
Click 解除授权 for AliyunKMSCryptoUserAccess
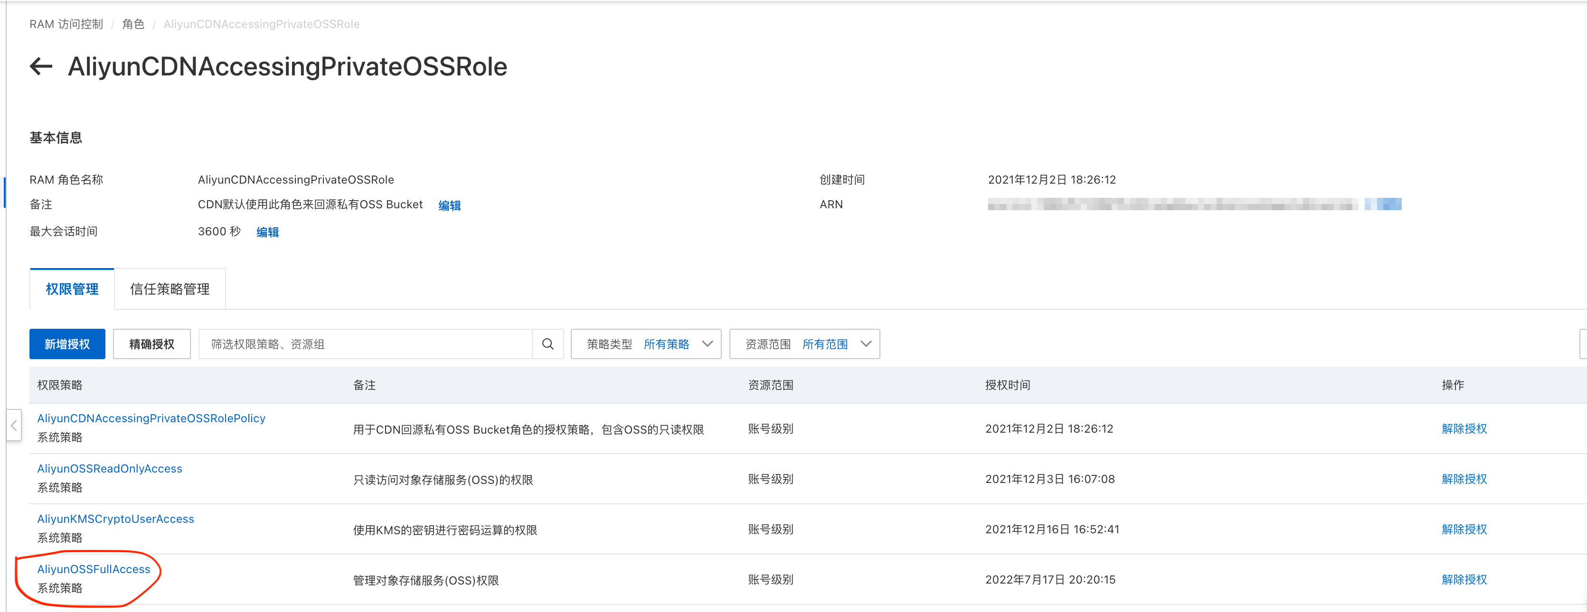click(1464, 529)
